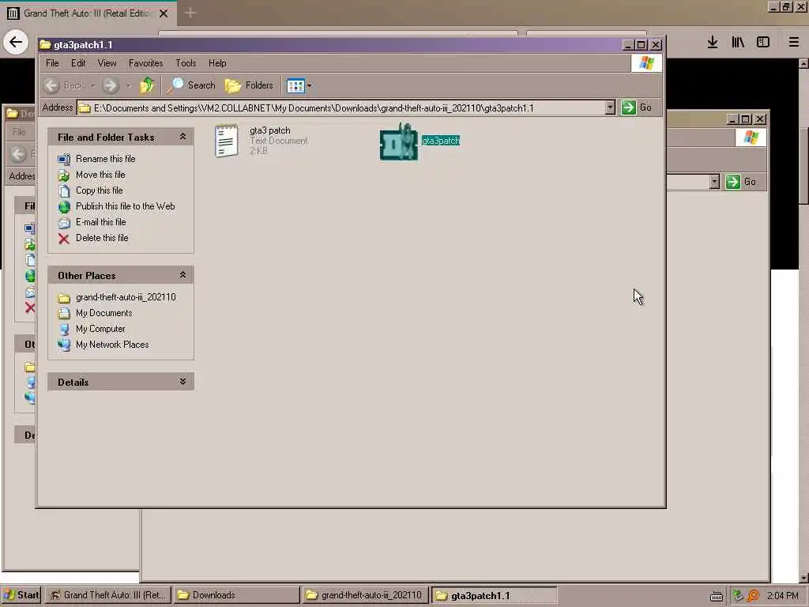
Task: Click E-mail this file
Action: pyautogui.click(x=100, y=222)
